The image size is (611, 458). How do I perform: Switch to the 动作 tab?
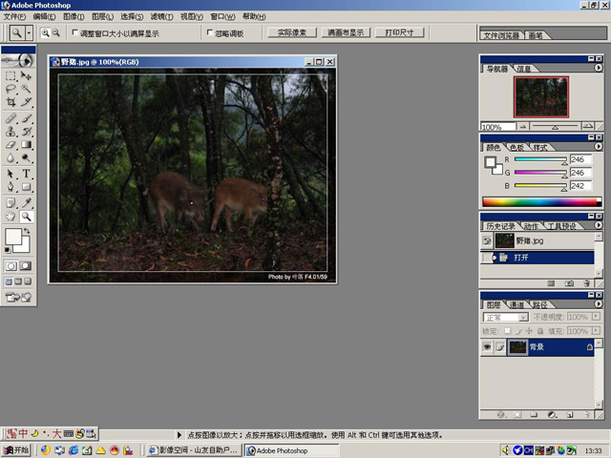point(531,226)
